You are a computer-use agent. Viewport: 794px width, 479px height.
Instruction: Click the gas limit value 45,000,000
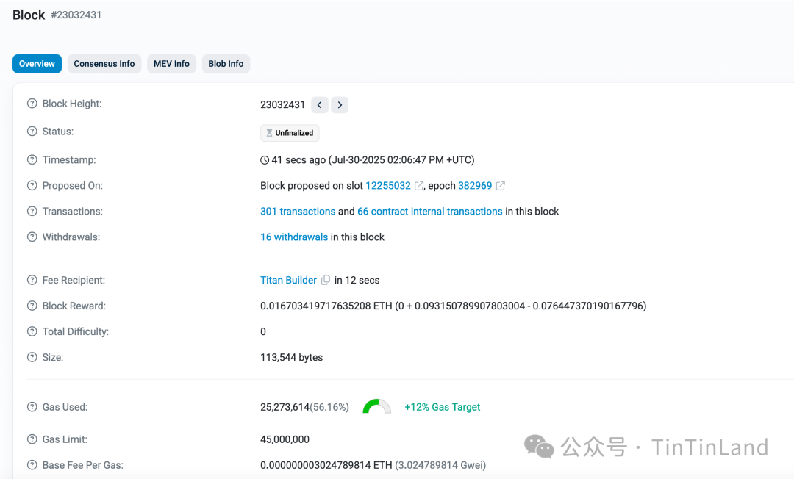(x=285, y=439)
